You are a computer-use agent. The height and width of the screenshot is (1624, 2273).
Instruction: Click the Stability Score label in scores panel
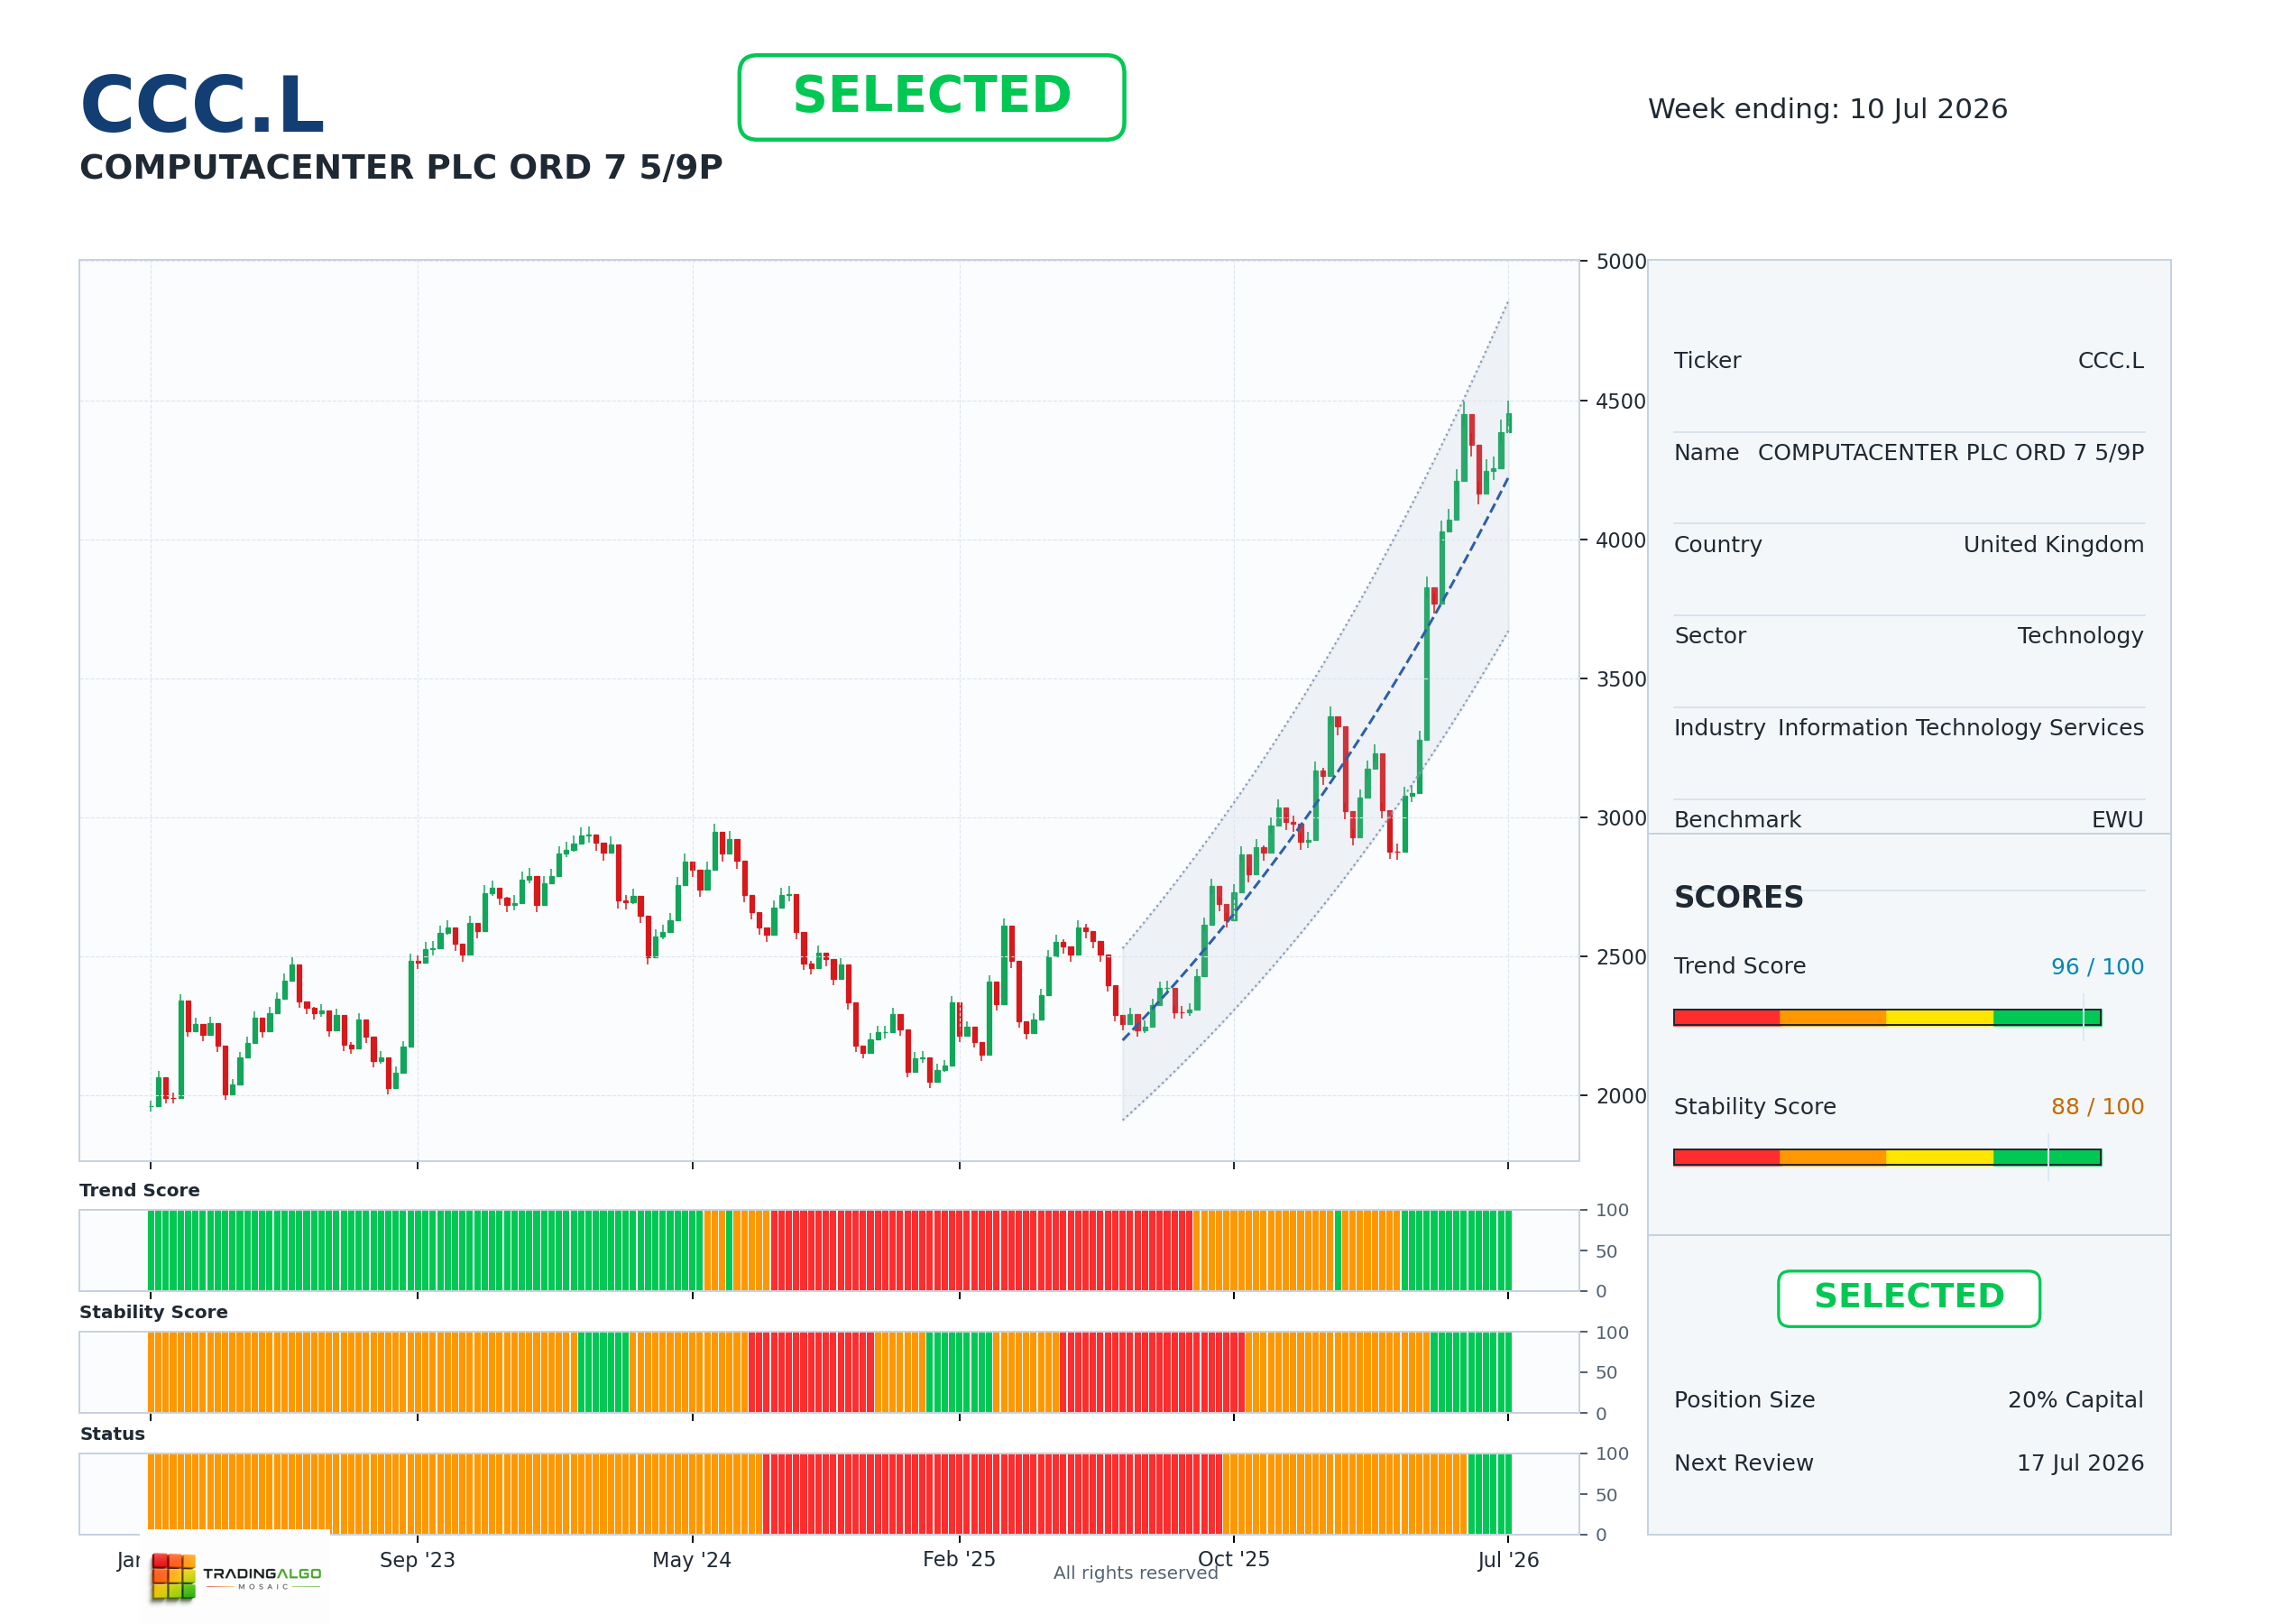tap(1754, 1107)
